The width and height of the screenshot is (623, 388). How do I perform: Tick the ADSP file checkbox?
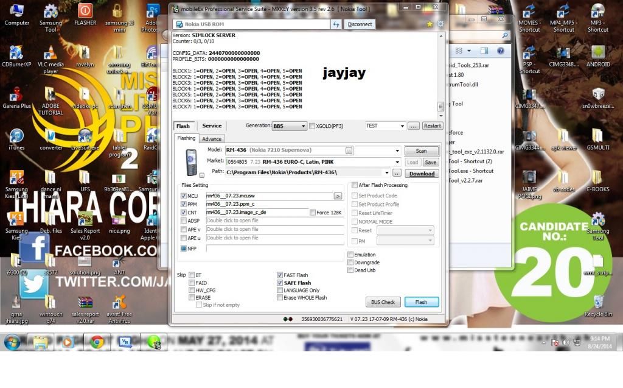184,221
